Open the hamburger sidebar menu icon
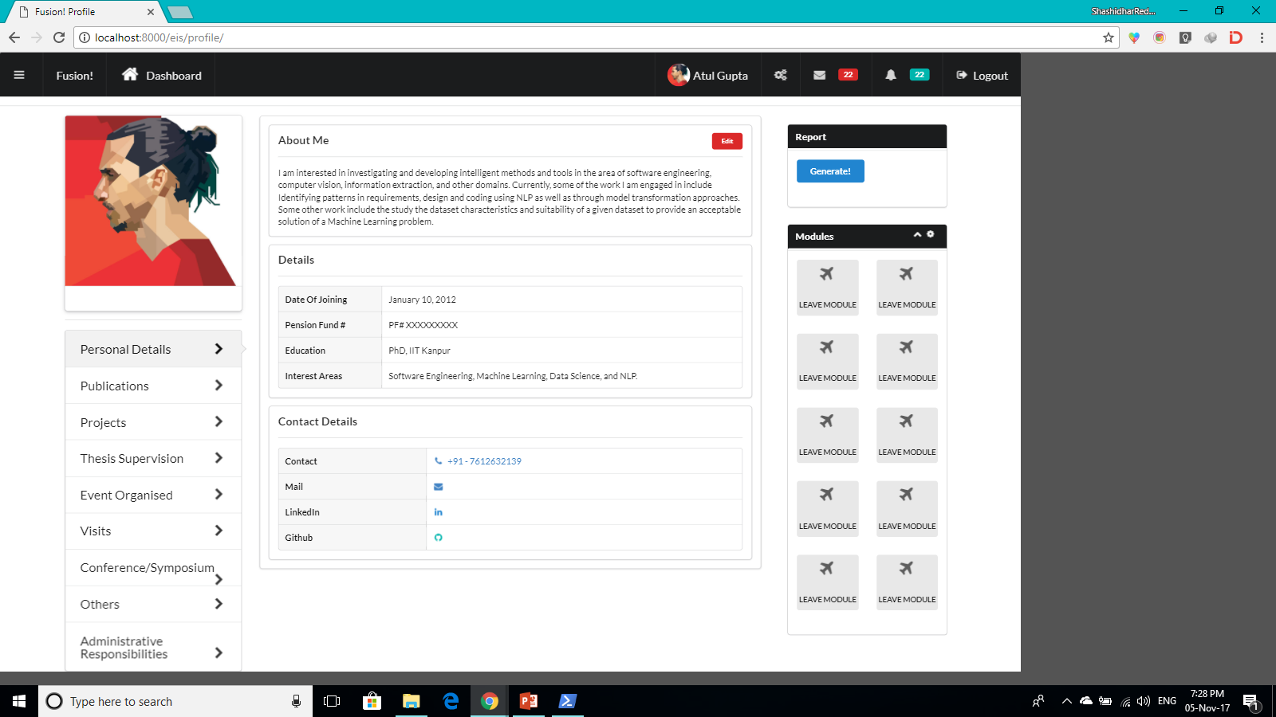The width and height of the screenshot is (1276, 717). tap(19, 75)
